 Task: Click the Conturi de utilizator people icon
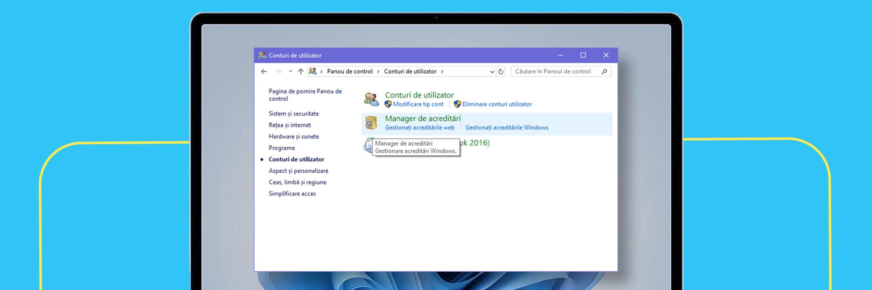371,99
